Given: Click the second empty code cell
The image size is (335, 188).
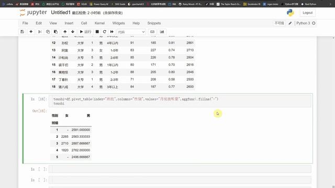Looking at the screenshot, I should click(x=180, y=180).
